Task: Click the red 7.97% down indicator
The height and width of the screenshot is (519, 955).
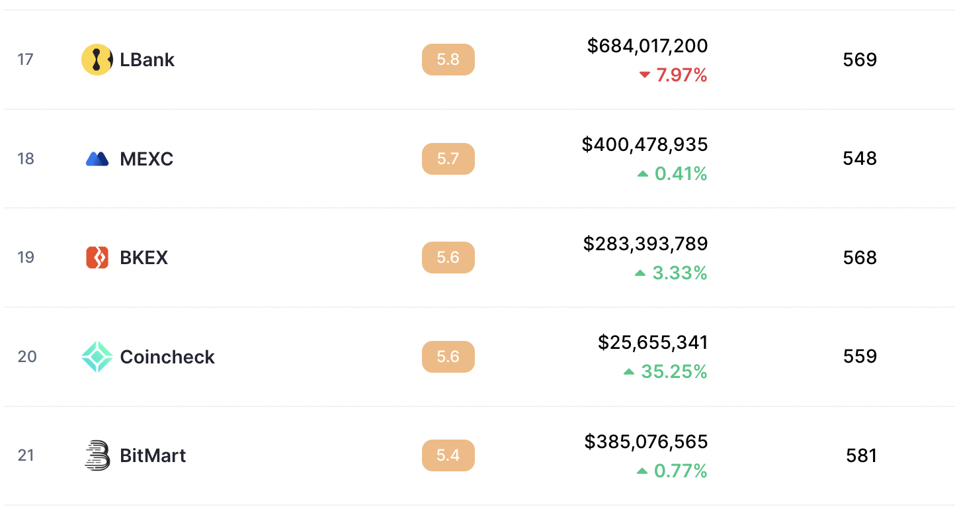Action: click(673, 75)
